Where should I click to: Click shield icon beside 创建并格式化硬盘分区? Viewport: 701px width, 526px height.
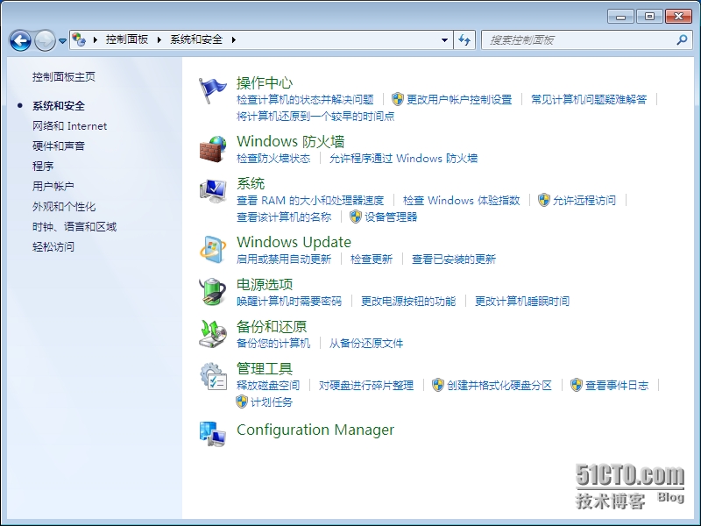[437, 385]
